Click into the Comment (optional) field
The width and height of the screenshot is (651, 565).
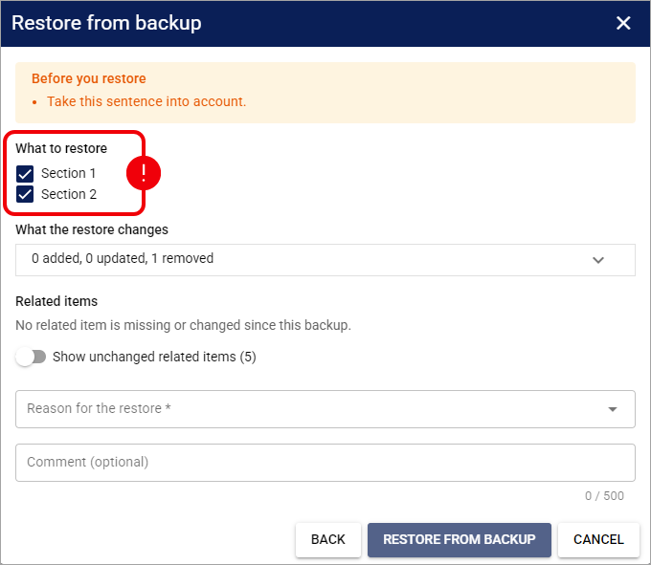[x=325, y=463]
